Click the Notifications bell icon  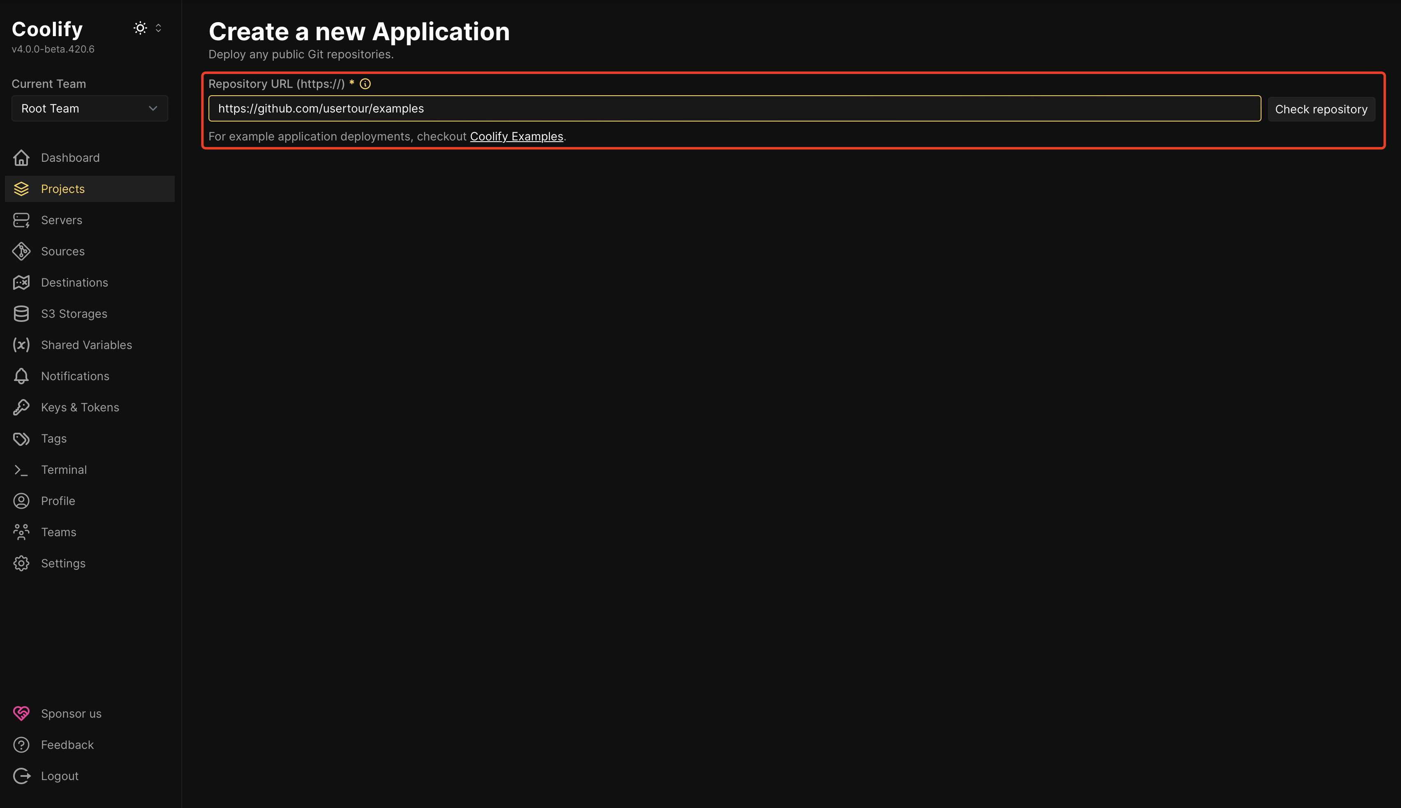coord(21,376)
